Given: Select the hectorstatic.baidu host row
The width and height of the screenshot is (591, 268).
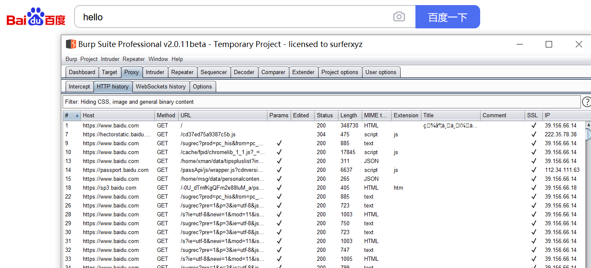Looking at the screenshot, I should tap(324, 134).
